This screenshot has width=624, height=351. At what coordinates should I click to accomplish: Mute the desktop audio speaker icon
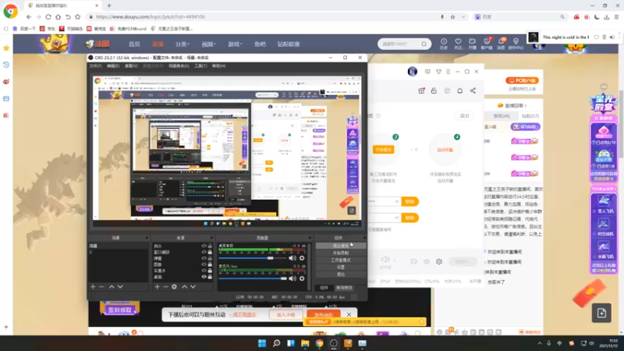click(292, 258)
